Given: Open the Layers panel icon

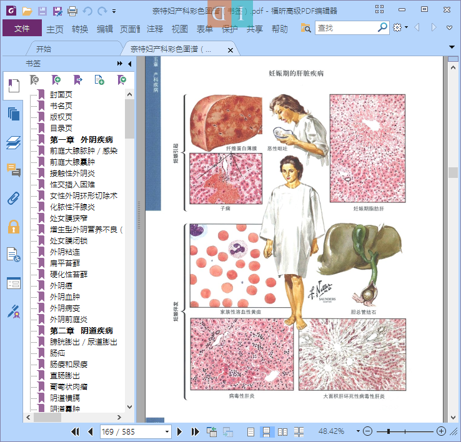Looking at the screenshot, I should point(14,142).
